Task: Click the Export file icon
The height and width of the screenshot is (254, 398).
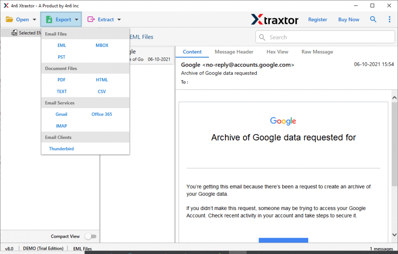Action: [49, 19]
